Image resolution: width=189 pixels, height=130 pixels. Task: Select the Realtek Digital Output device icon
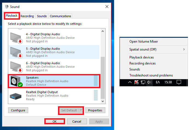(x=16, y=96)
